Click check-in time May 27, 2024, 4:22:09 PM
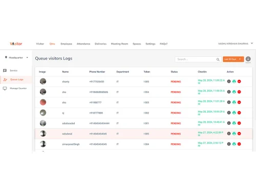 210,134
